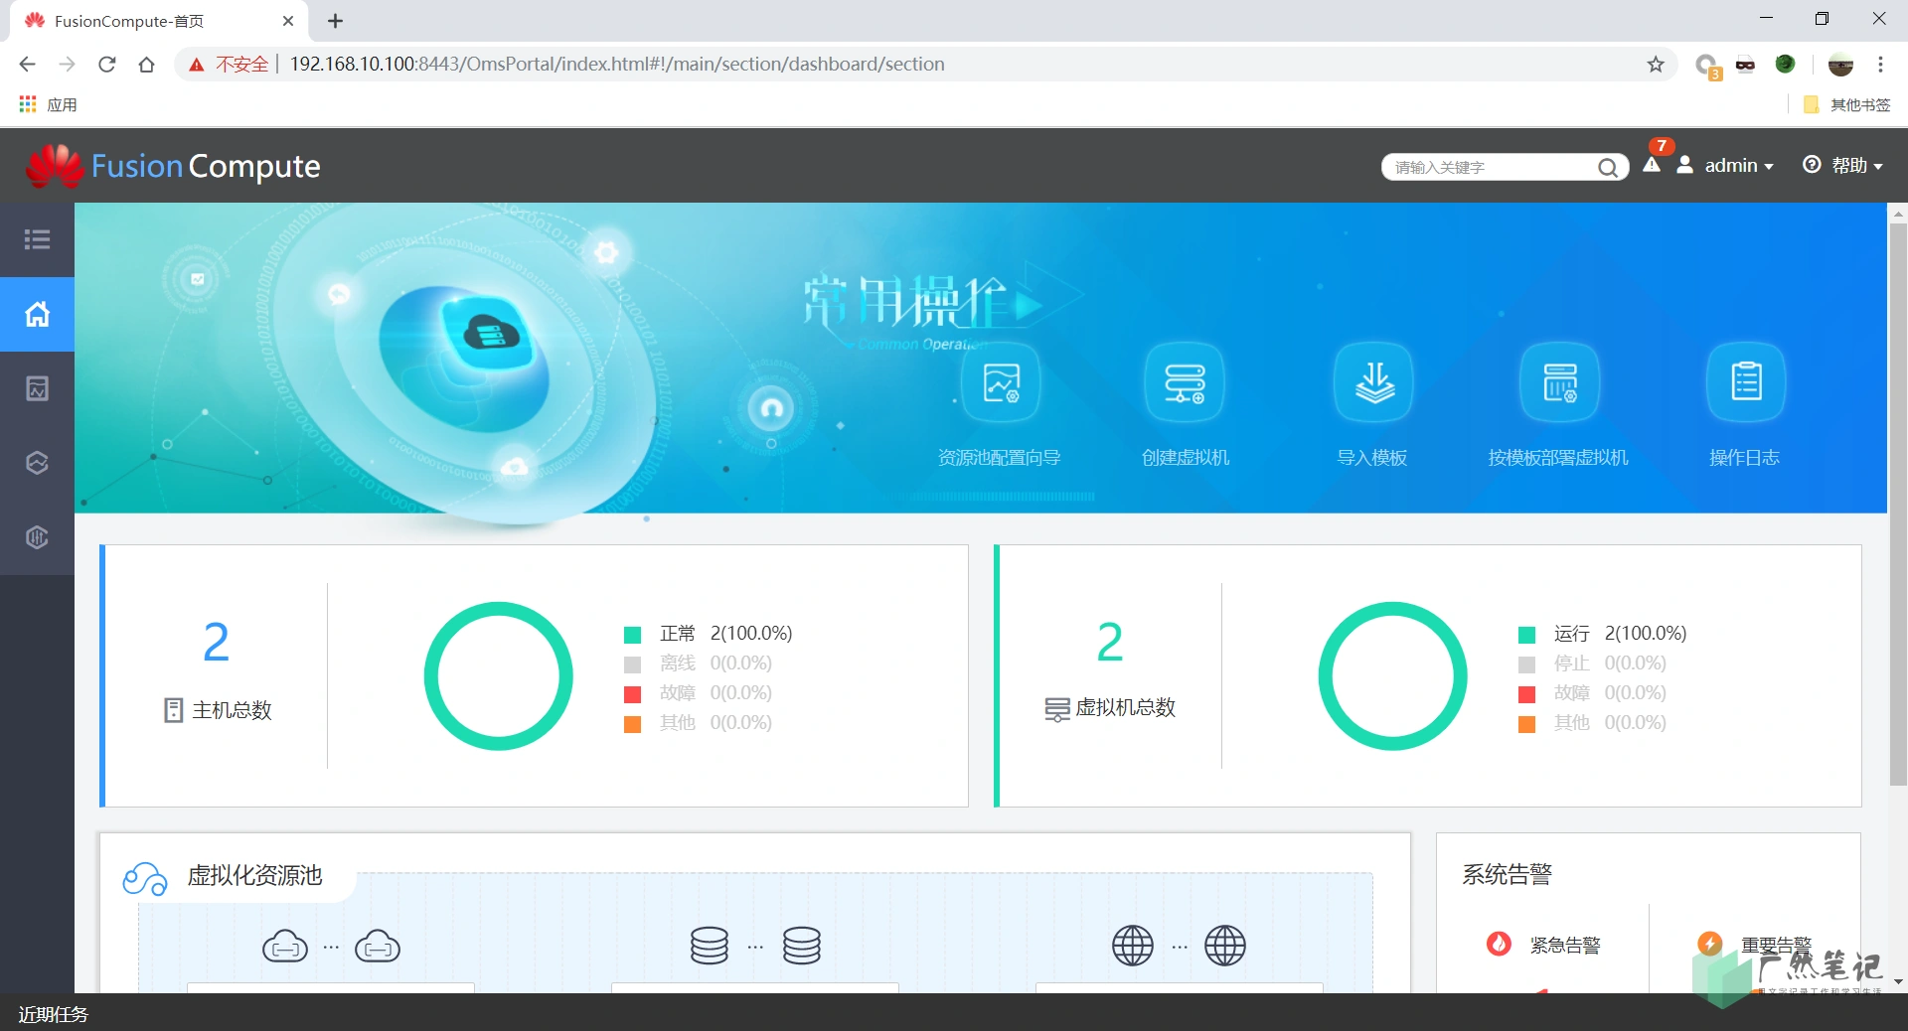Click the keyword search input field
This screenshot has width=1908, height=1031.
coord(1493,167)
